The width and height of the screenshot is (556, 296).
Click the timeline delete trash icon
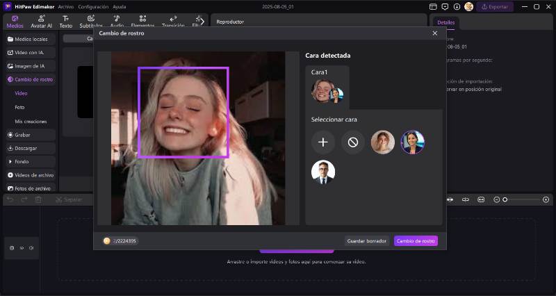tap(38, 199)
